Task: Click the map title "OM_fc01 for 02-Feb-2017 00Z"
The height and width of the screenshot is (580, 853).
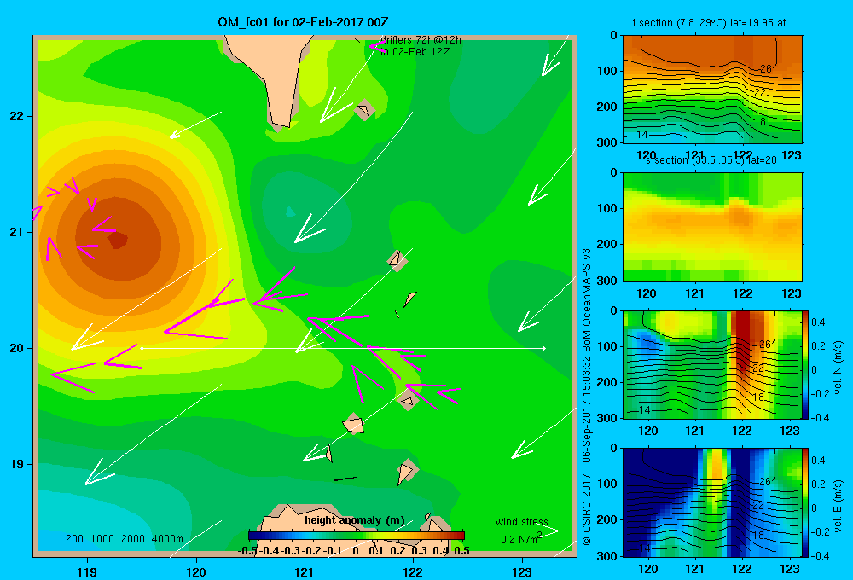Action: click(x=303, y=22)
